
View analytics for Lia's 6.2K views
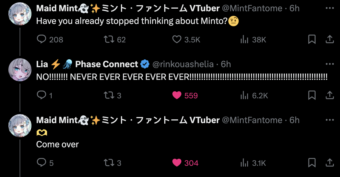[244, 95]
